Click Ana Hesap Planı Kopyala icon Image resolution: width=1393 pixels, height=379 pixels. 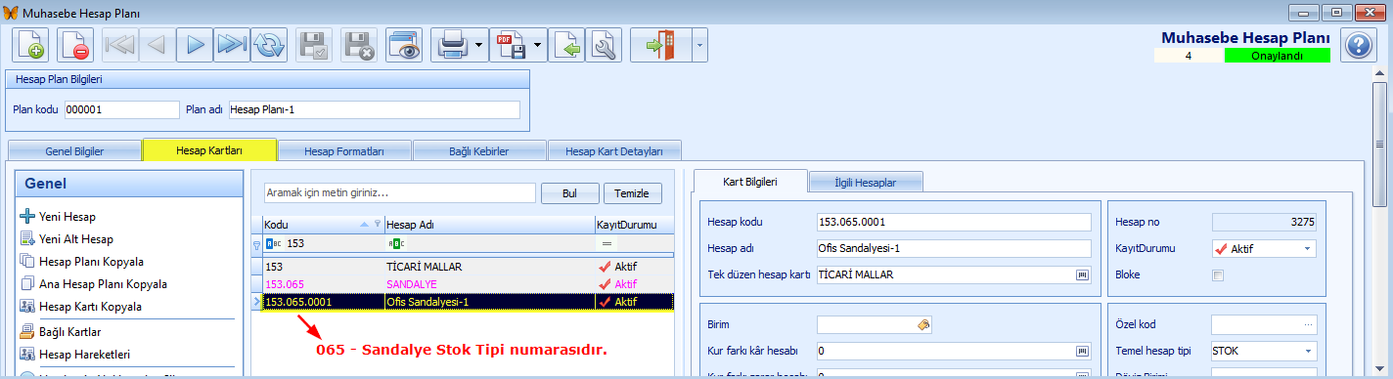click(27, 284)
